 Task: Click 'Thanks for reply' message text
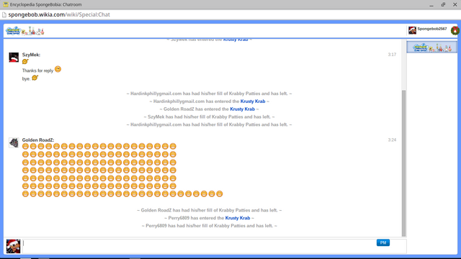click(37, 71)
